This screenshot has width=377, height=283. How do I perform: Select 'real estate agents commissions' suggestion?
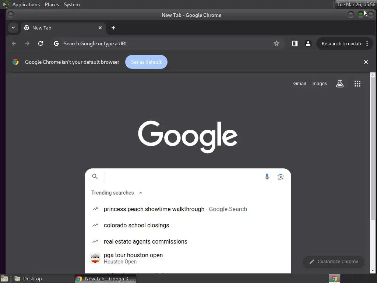188,241
